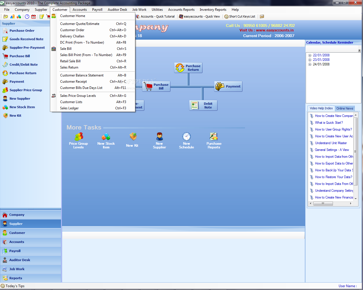Image resolution: width=363 pixels, height=290 pixels.
Task: Open Purchase Order in Supplier sidebar
Action: 22,31
